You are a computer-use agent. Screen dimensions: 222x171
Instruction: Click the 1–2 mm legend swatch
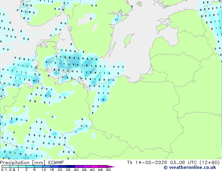[x=22, y=166]
